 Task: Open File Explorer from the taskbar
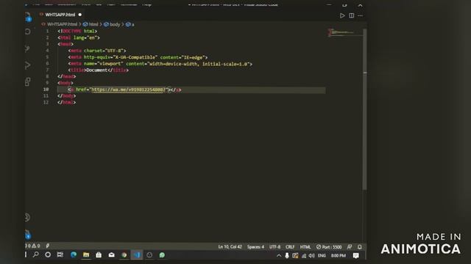pos(86,254)
